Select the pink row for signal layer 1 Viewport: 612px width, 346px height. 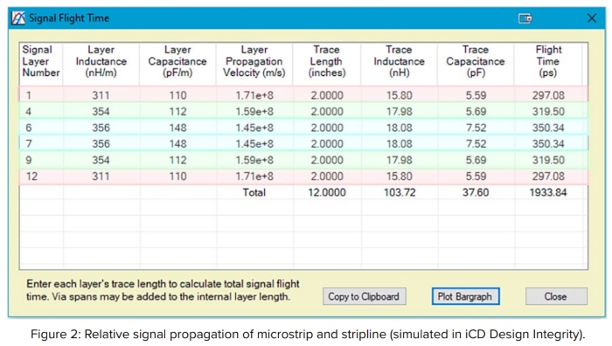[x=303, y=94]
